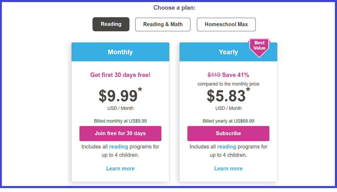Click the crossed-out $119 price
The height and width of the screenshot is (192, 337).
coord(213,75)
